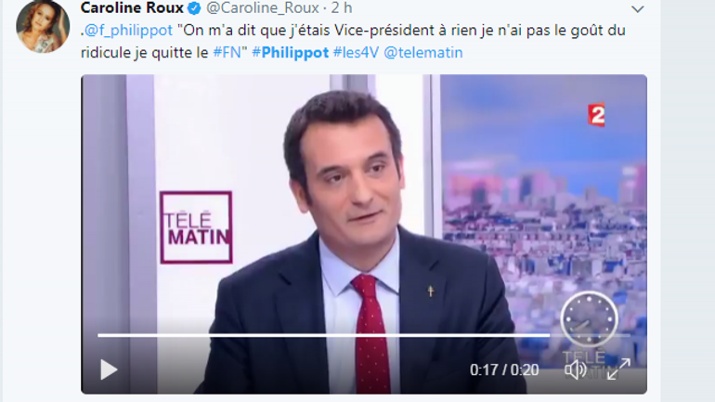Screen dimensions: 715x402
Task: Open the #FN hashtag
Action: [227, 52]
